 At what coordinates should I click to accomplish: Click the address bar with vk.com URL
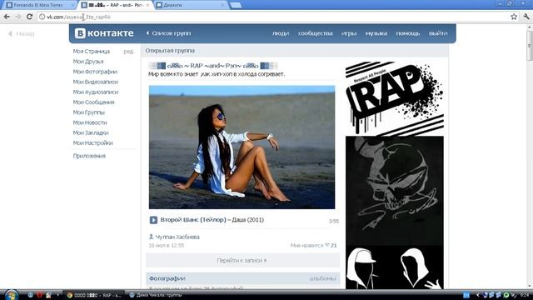pos(272,17)
